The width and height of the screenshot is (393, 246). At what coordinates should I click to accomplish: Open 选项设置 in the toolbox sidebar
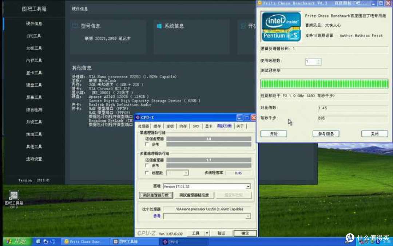click(x=34, y=159)
